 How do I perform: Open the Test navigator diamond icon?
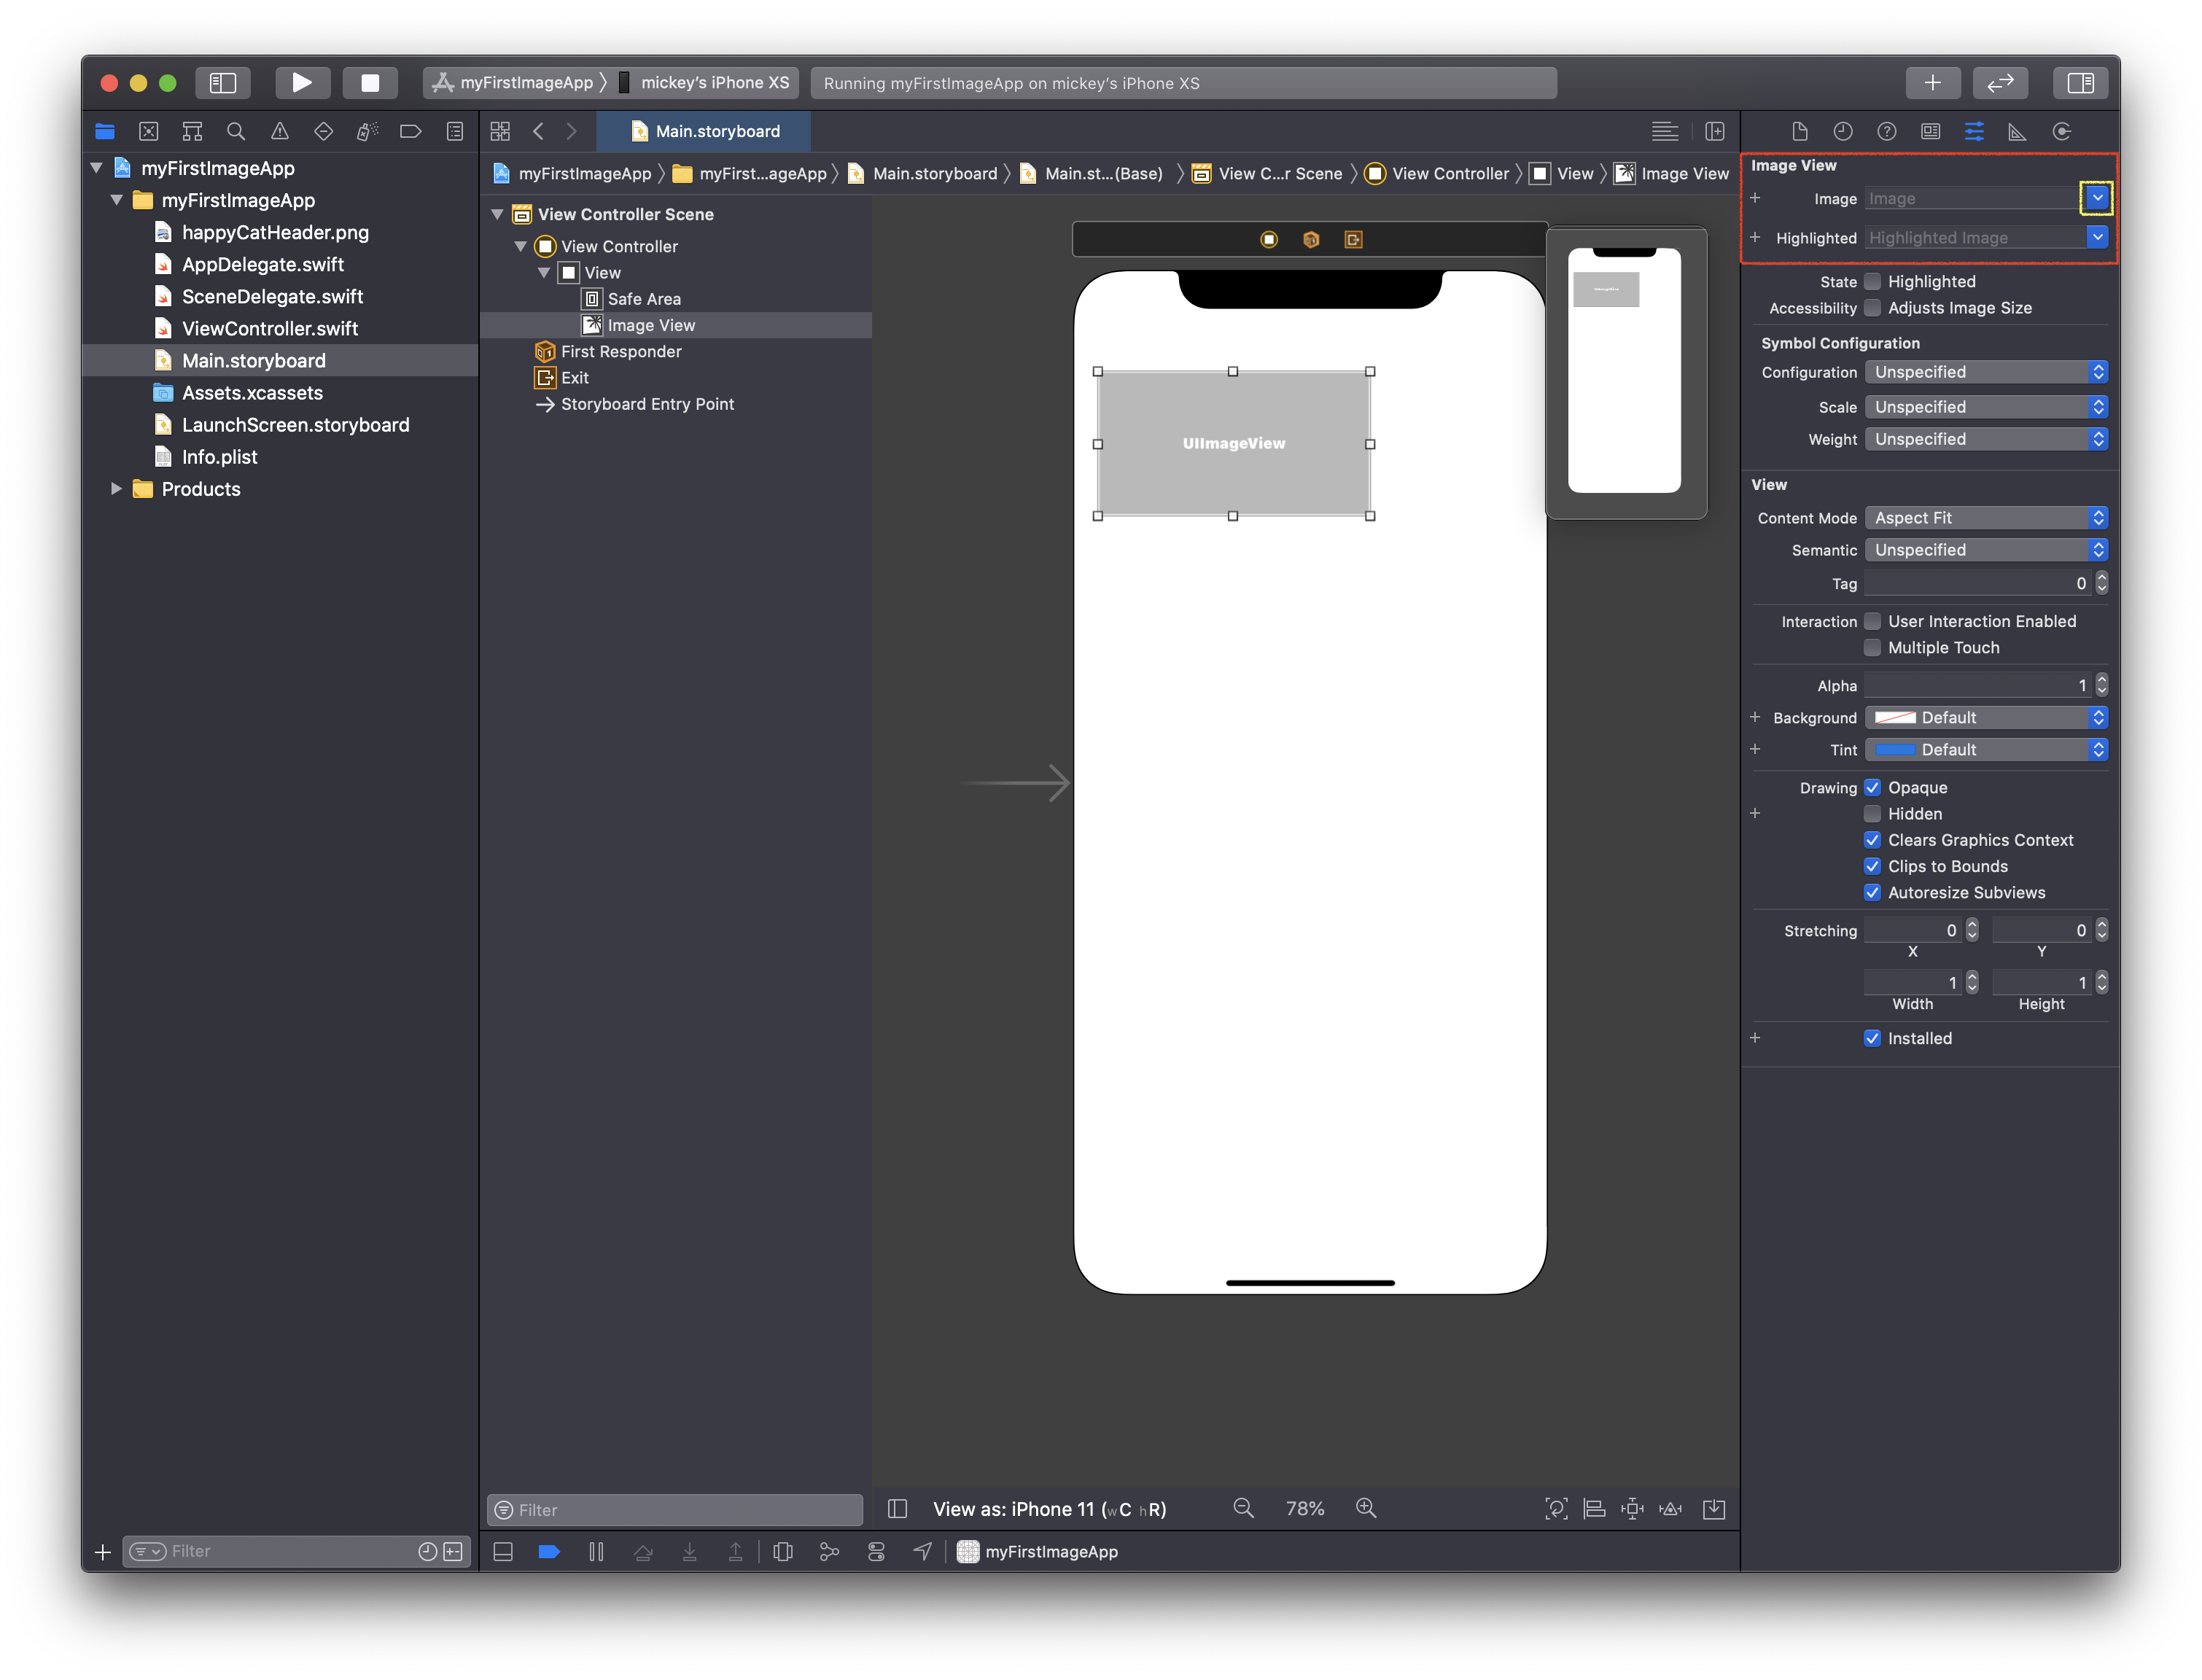pyautogui.click(x=323, y=131)
